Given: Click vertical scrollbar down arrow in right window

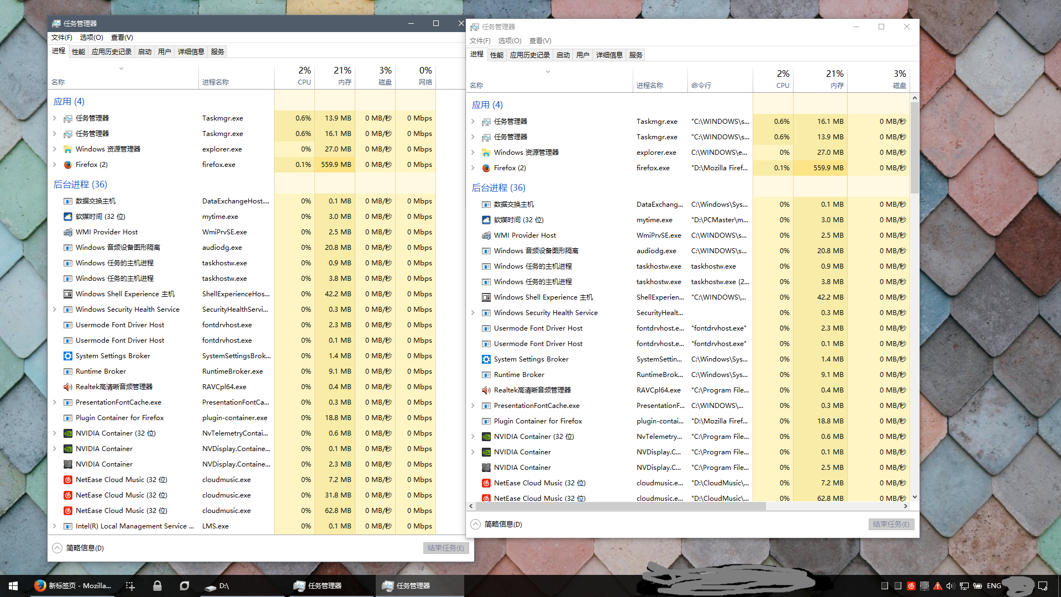Looking at the screenshot, I should (915, 497).
